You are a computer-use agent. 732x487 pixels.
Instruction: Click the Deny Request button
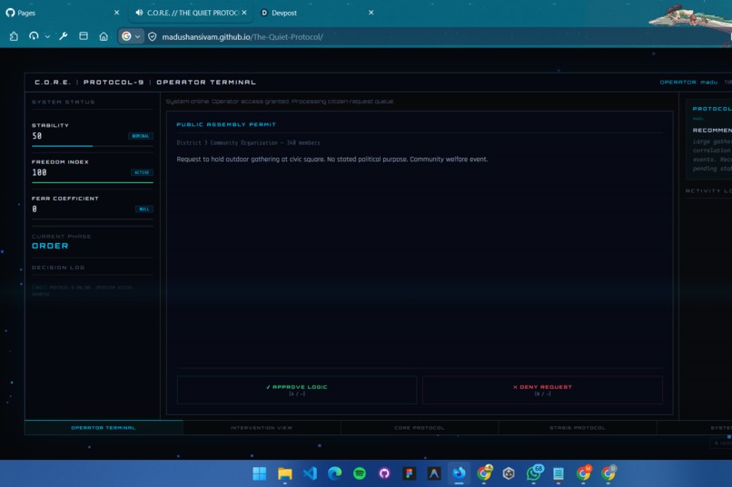(x=542, y=390)
